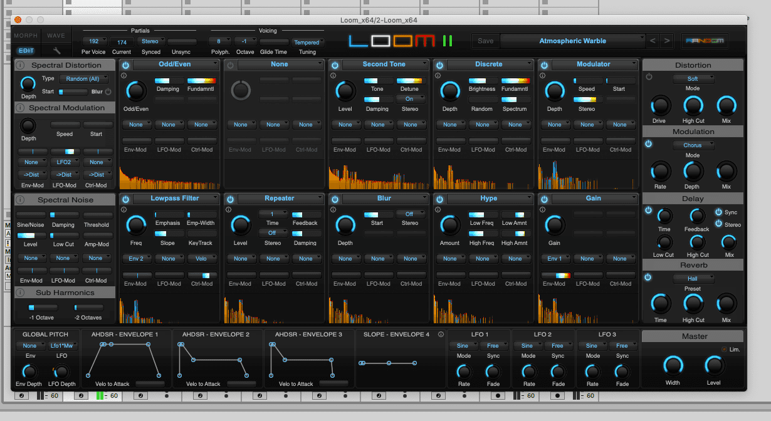
Task: Click the Save preset button
Action: (x=486, y=41)
